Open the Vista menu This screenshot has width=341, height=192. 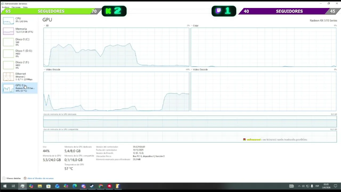[x=25, y=7]
